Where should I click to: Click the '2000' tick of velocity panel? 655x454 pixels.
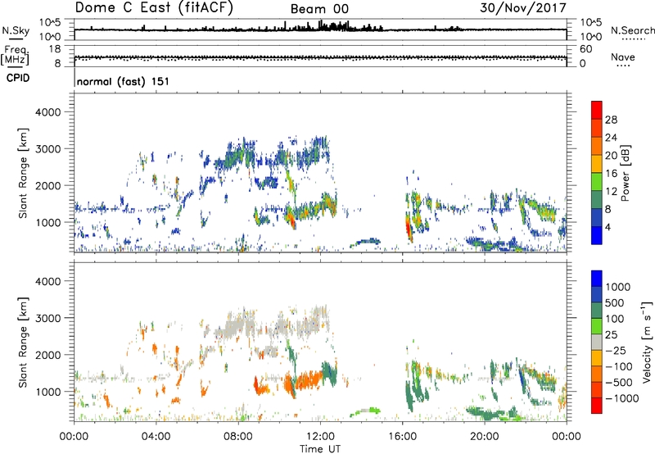[48, 355]
